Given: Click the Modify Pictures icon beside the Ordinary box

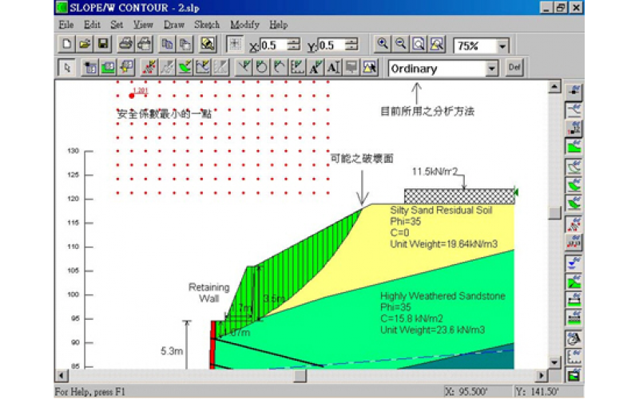Looking at the screenshot, I should [369, 68].
